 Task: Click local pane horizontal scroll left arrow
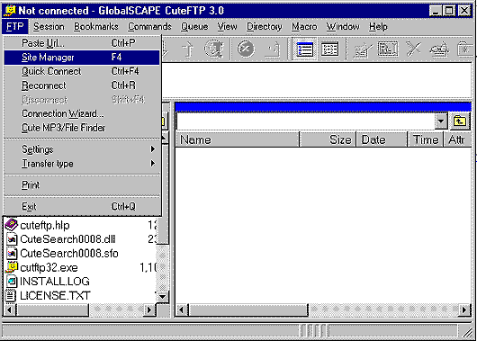tap(9, 310)
